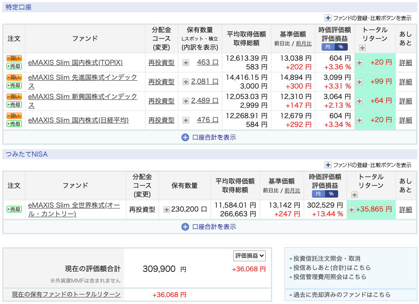The width and height of the screenshot is (419, 304).
Task: Open eMAXIS Slim 国内株式(日経平均) fund link
Action: tap(78, 120)
